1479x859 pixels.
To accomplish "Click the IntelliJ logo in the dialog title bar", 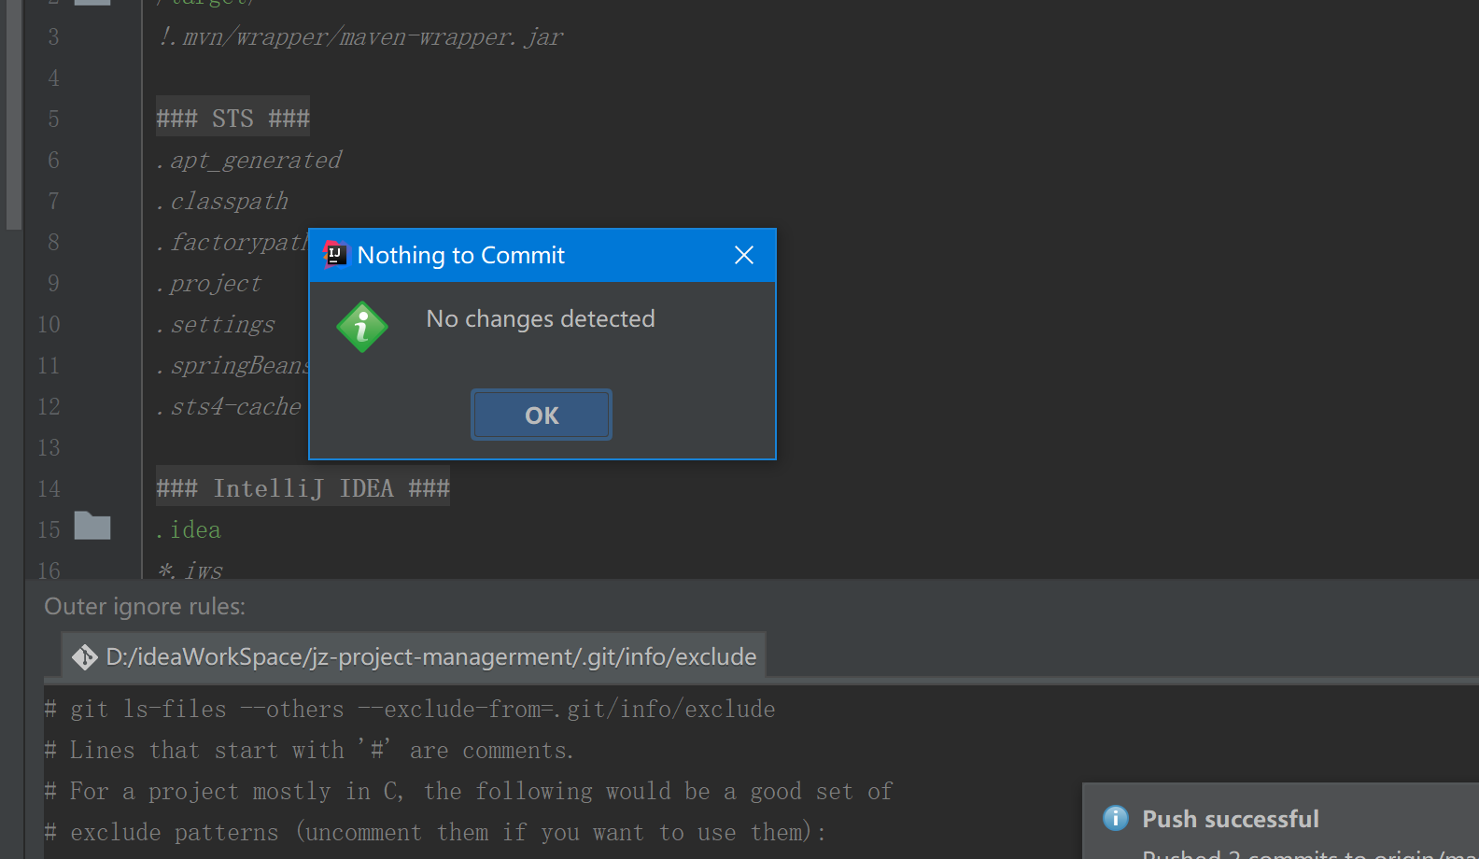I will tap(334, 254).
